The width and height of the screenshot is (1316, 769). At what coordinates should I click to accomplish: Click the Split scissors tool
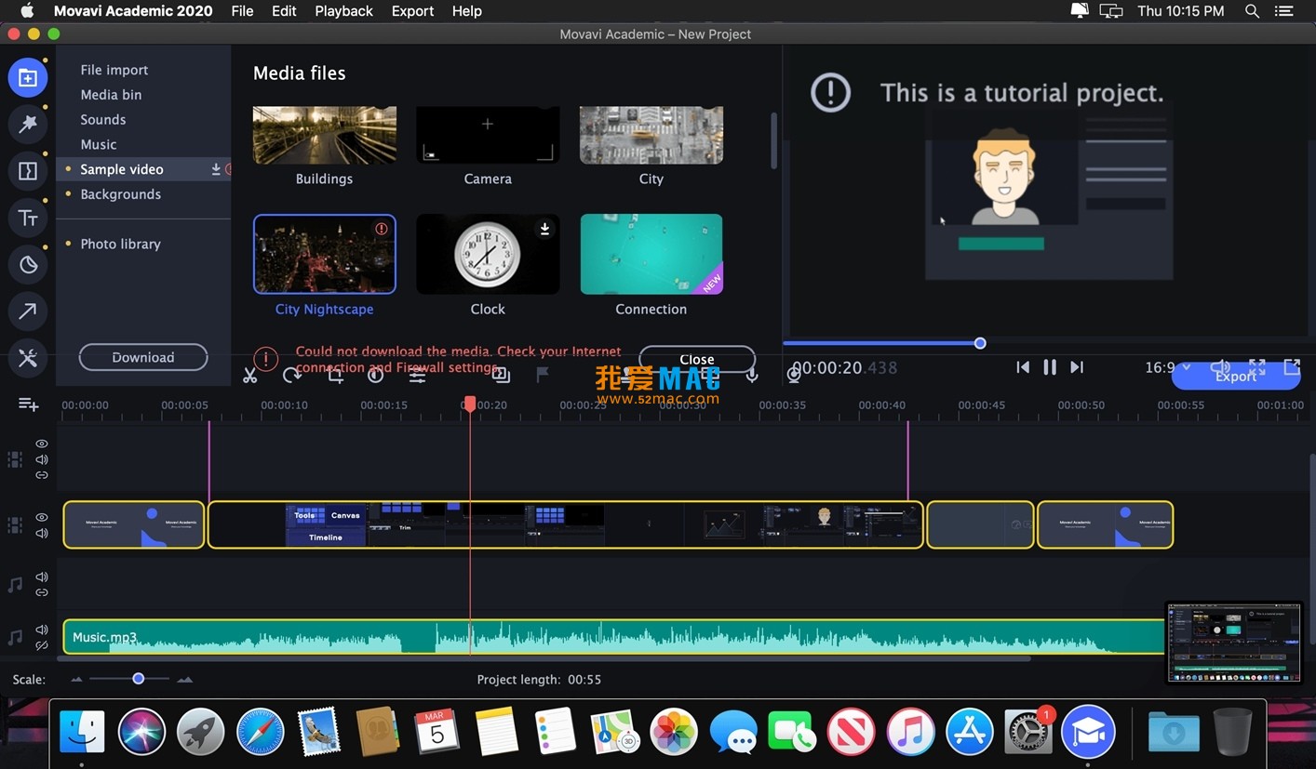point(249,376)
